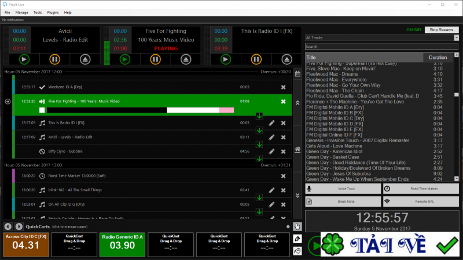
Task: Click the Voice Track button
Action: click(x=343, y=189)
